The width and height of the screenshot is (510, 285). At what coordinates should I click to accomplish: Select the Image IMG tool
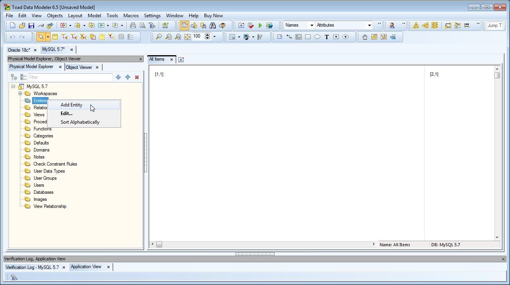[298, 37]
